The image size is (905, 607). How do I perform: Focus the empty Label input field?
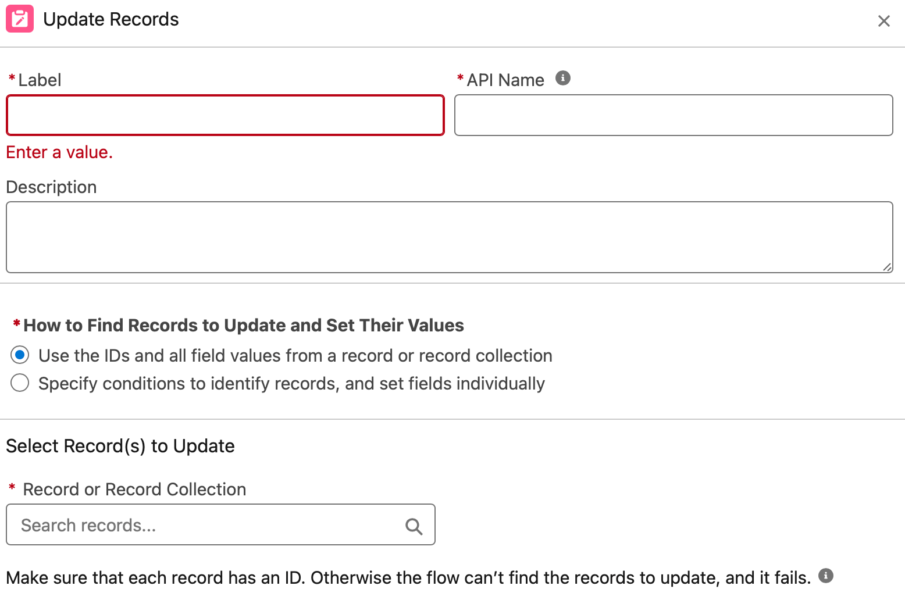coord(225,115)
